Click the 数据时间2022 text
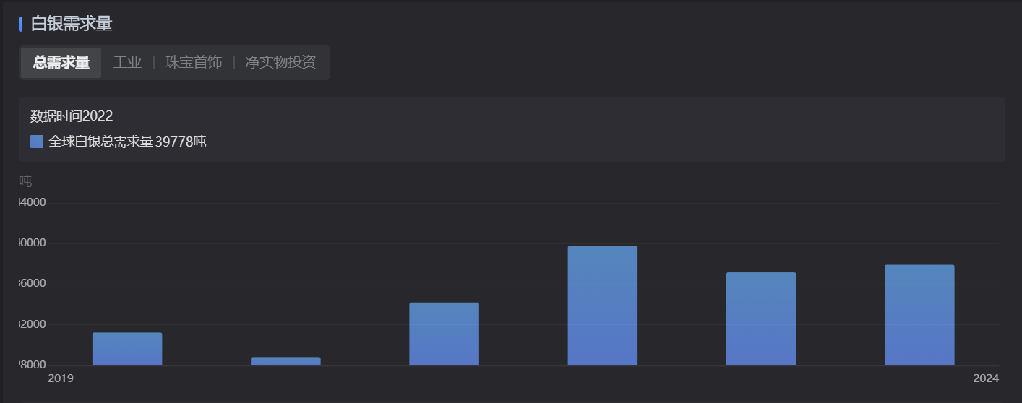 (72, 116)
